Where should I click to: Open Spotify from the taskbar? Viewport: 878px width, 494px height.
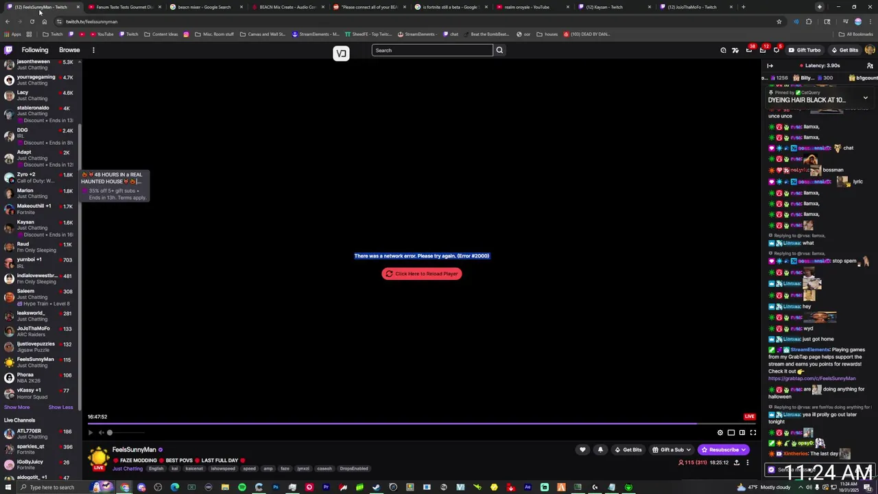click(x=242, y=487)
